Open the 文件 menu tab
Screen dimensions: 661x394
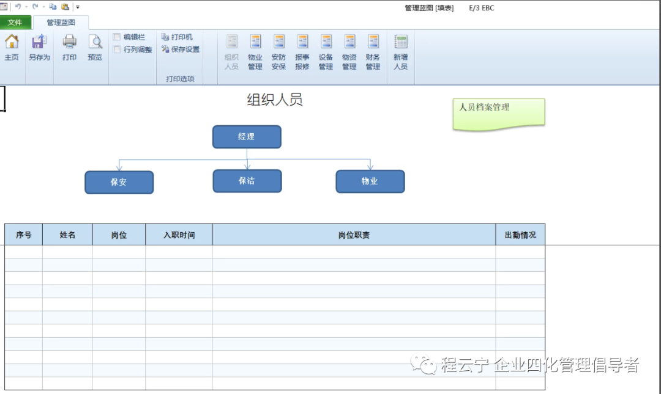(15, 23)
